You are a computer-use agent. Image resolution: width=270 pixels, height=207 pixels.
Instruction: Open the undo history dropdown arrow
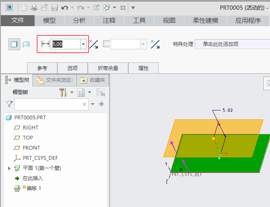(x=72, y=8)
